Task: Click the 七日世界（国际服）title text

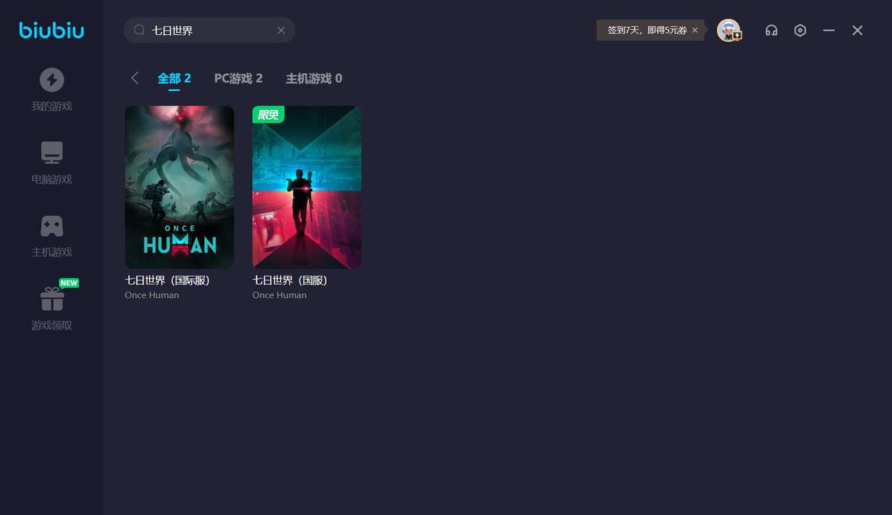Action: pyautogui.click(x=167, y=280)
